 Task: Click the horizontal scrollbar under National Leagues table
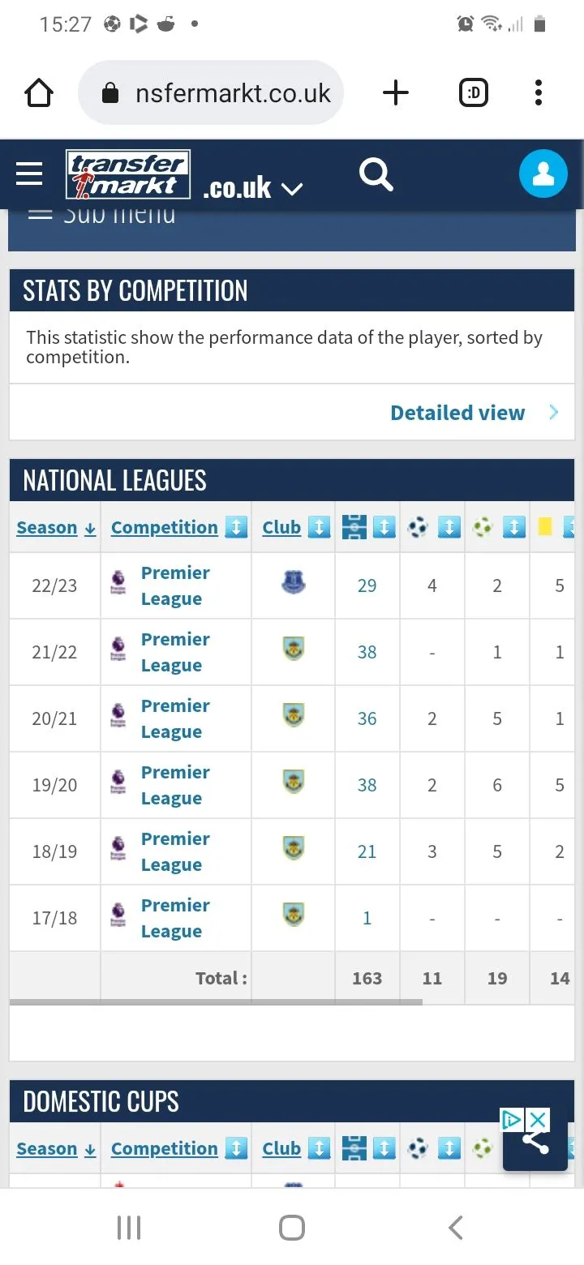coord(216,1002)
